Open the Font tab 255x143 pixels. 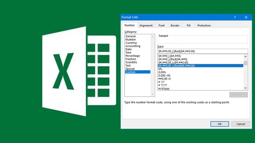(162, 25)
